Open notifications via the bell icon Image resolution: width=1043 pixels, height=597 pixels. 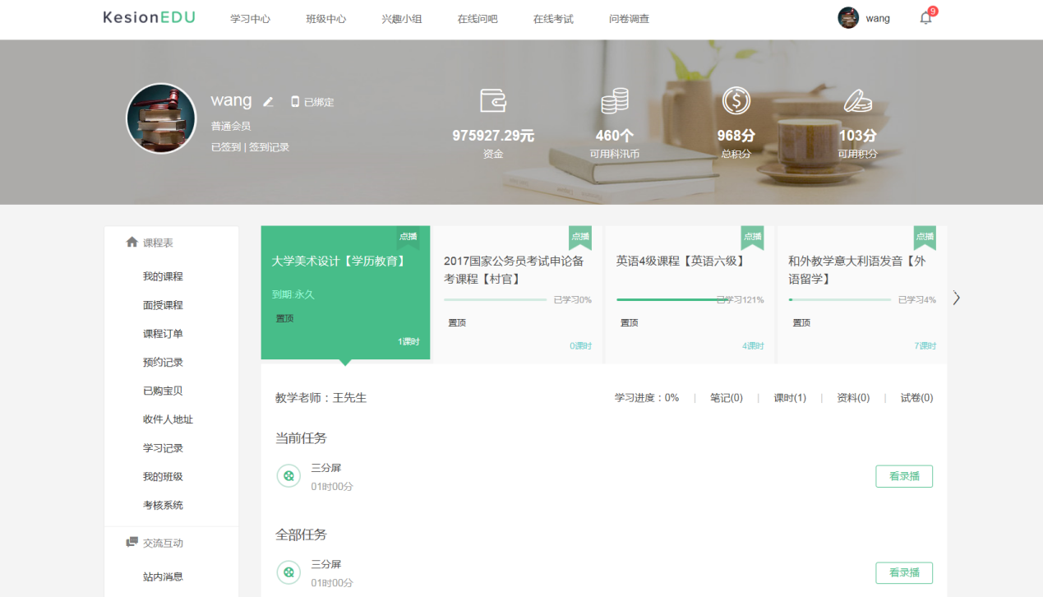point(925,17)
